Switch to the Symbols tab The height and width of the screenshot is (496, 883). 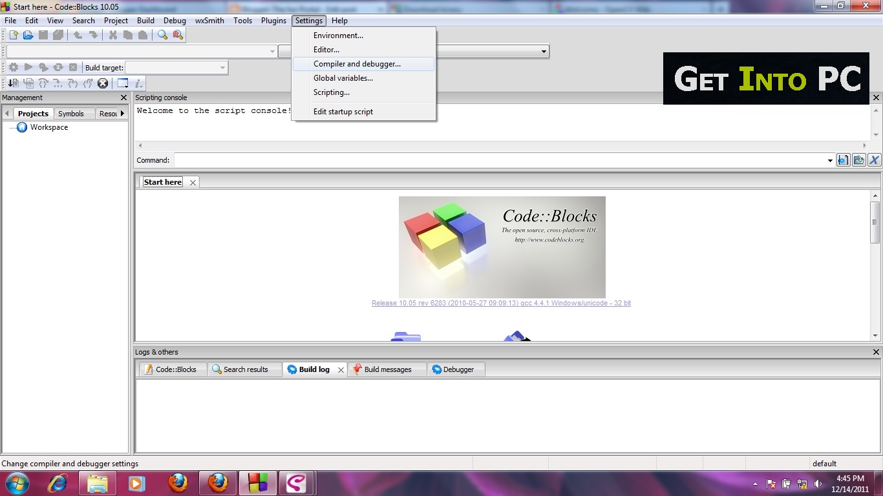tap(71, 114)
